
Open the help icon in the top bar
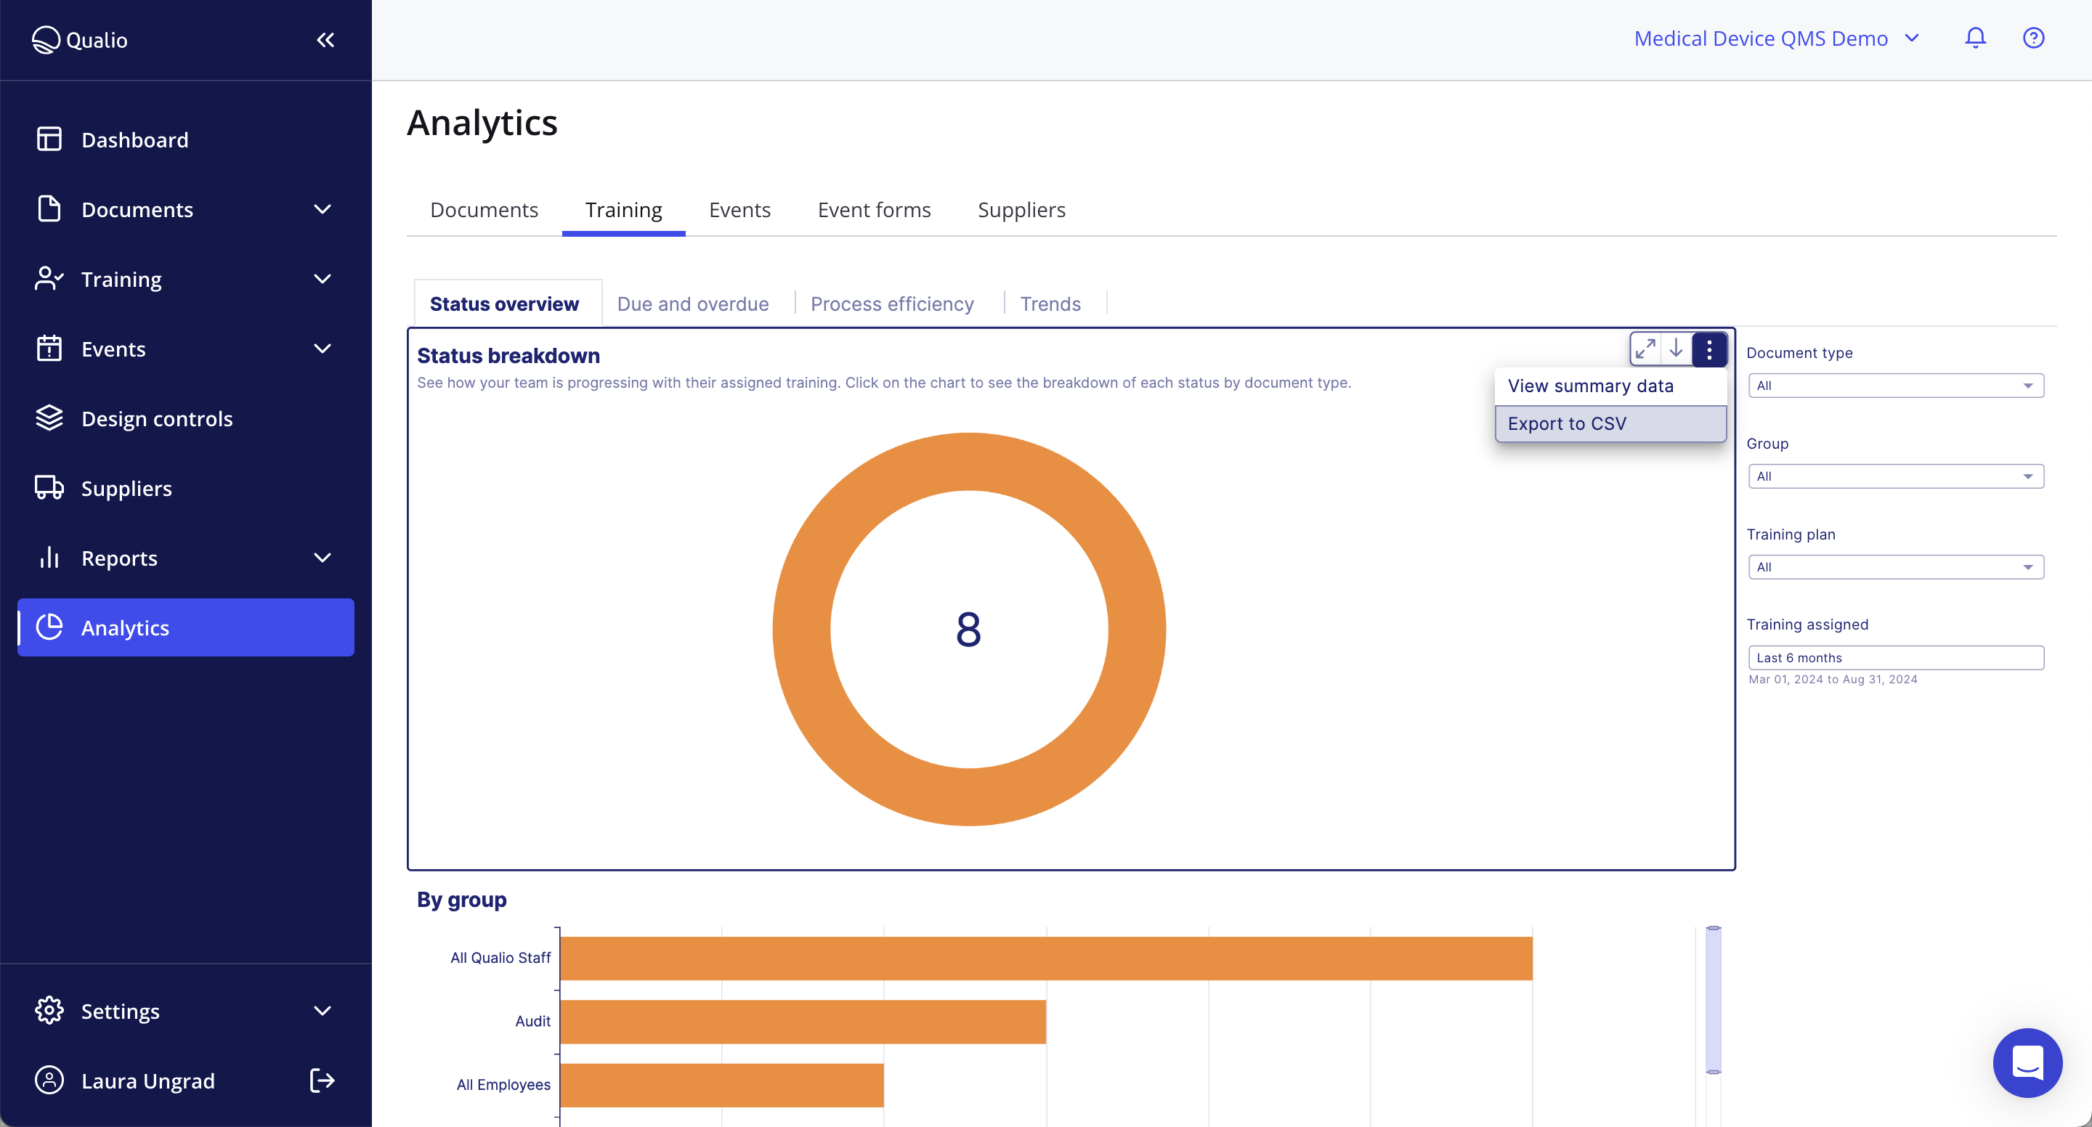point(2032,37)
